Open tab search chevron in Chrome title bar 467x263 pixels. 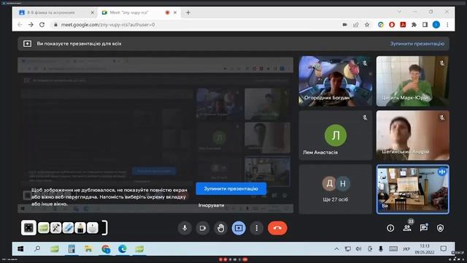pos(399,12)
